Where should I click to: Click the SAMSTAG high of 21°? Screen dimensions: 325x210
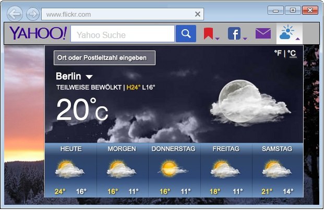(267, 191)
